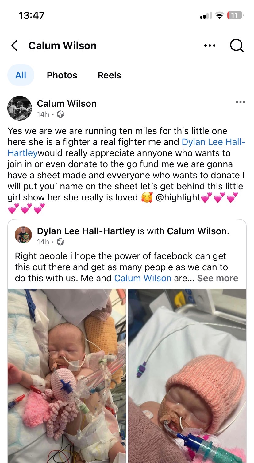
Task: Tap the back arrow beside Calum Wilson
Action: (14, 46)
